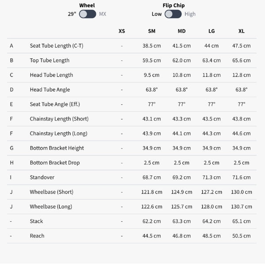Click the SM size column header
This screenshot has width=265, height=265.
tap(151, 31)
